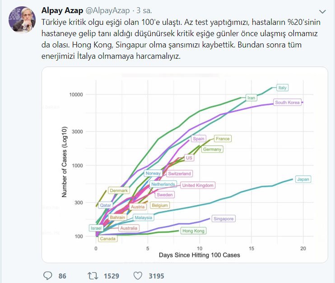The width and height of the screenshot is (335, 283).
Task: Retweet this post using the retweet icon
Action: click(x=93, y=276)
